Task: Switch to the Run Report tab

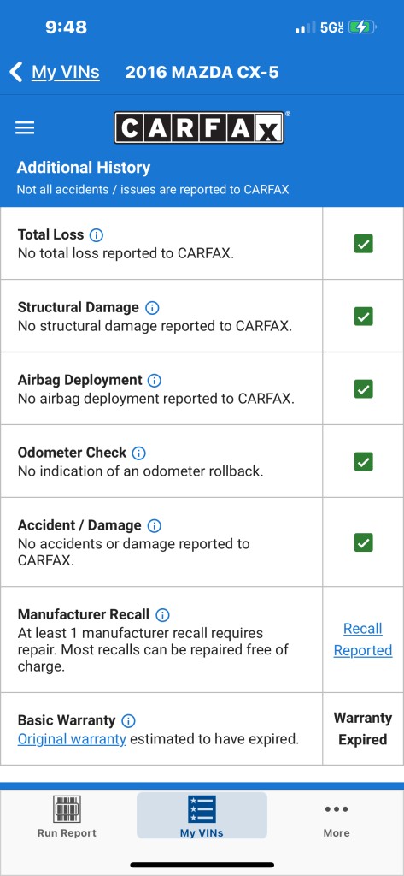Action: click(67, 816)
